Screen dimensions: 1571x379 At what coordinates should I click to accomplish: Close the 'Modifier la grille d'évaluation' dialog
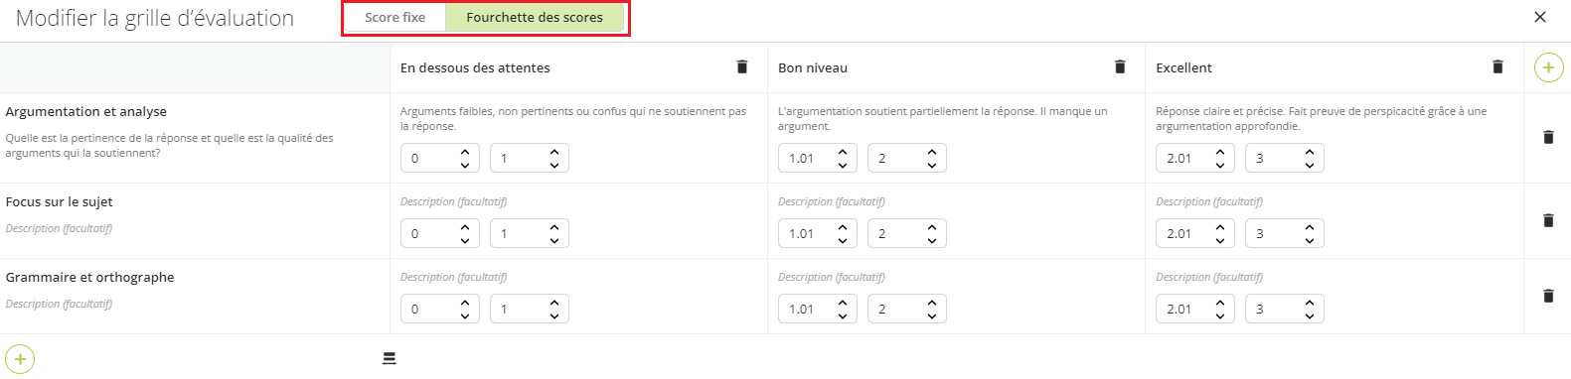[x=1540, y=17]
